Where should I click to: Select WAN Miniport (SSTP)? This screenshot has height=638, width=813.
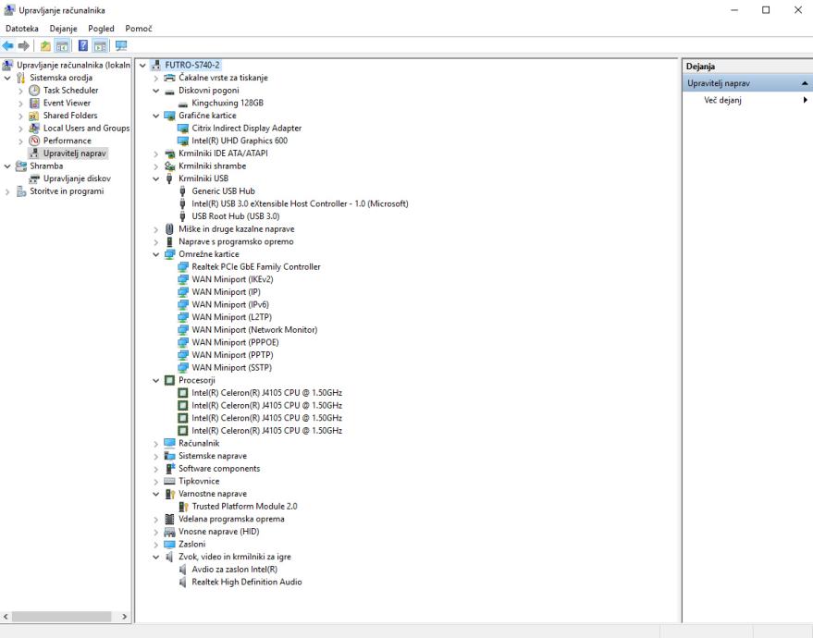[x=232, y=367]
